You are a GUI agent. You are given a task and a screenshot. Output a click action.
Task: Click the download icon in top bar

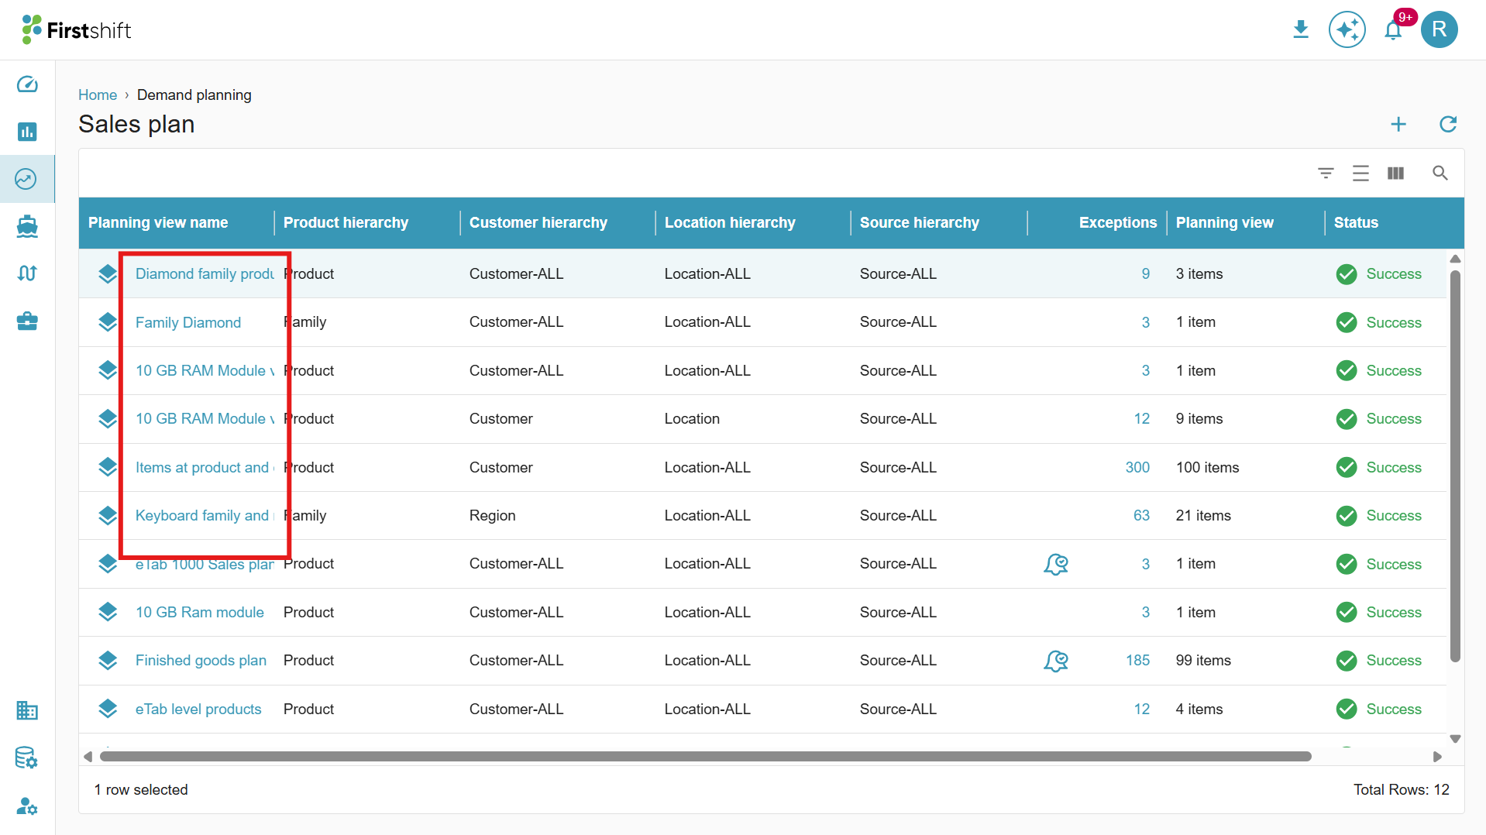tap(1301, 29)
